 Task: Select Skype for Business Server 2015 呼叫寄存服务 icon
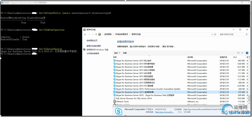tap(114, 64)
